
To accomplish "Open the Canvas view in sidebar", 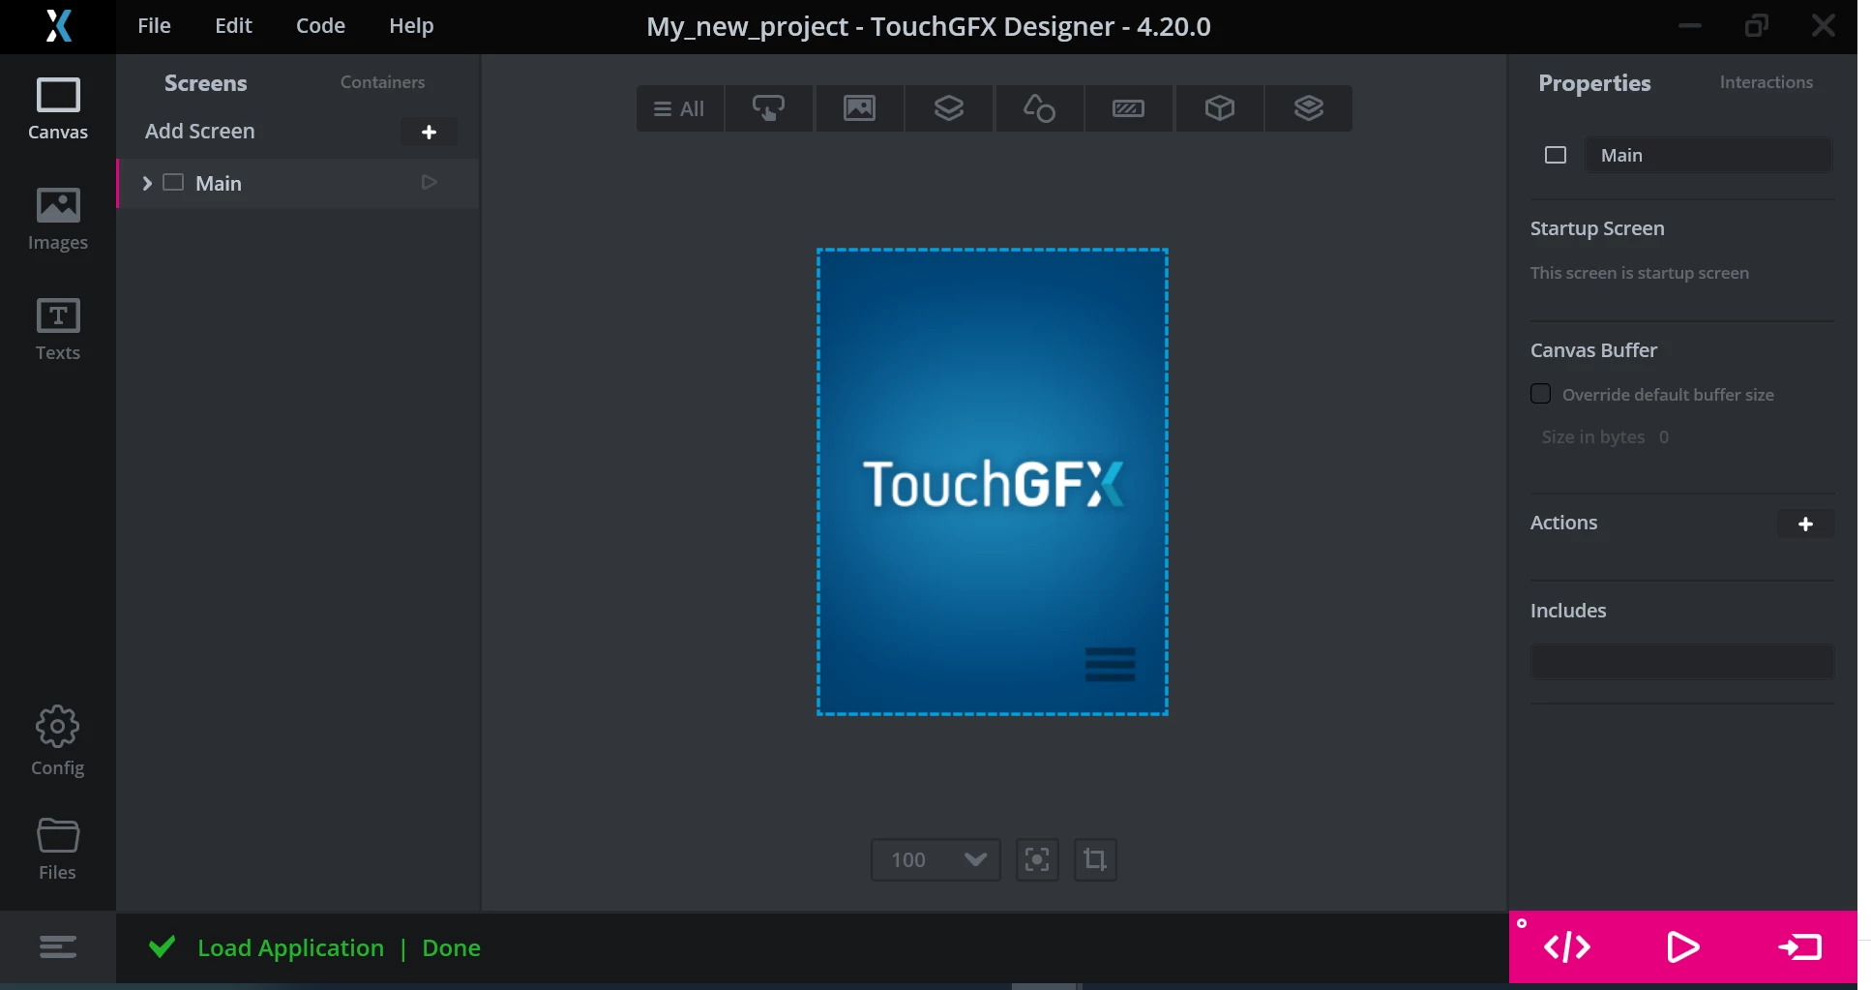I will click(58, 108).
